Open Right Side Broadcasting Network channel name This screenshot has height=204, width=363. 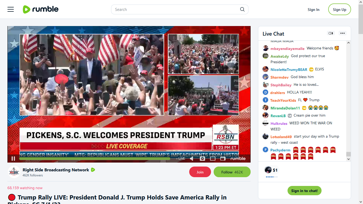[x=56, y=170]
